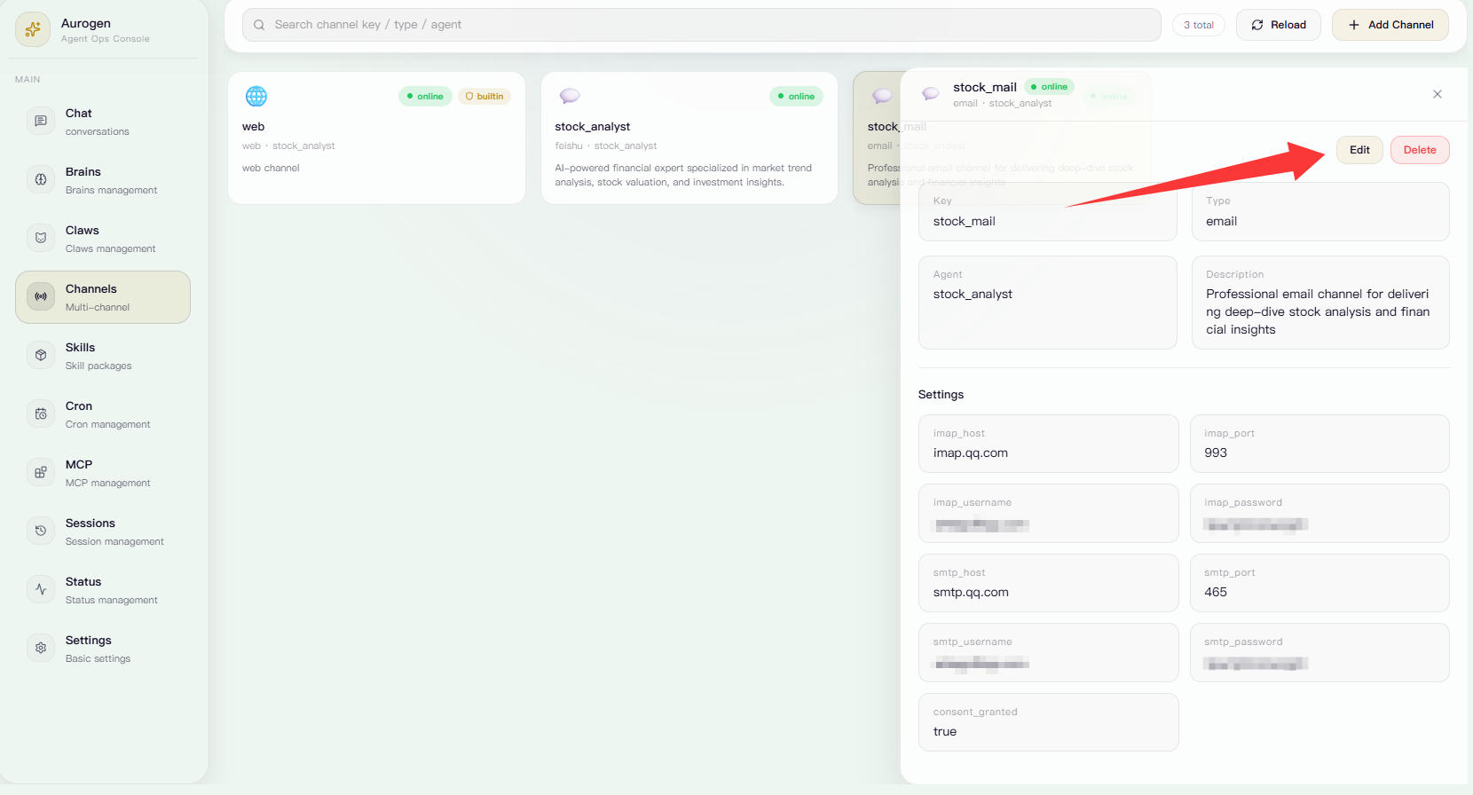Image resolution: width=1473 pixels, height=795 pixels.
Task: Click smtp_host value smtp.qq.com
Action: point(972,592)
